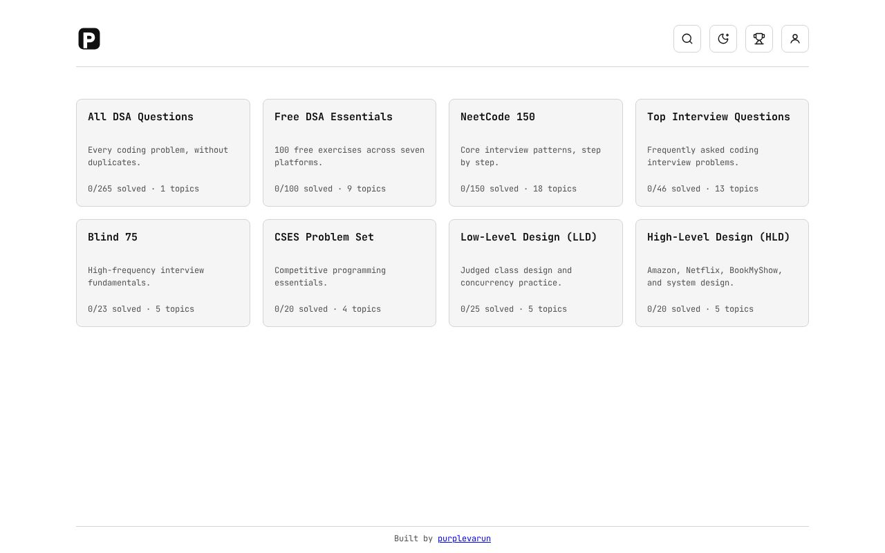
Task: Click '100 free exercises across seven platforms.' text
Action: coord(349,156)
